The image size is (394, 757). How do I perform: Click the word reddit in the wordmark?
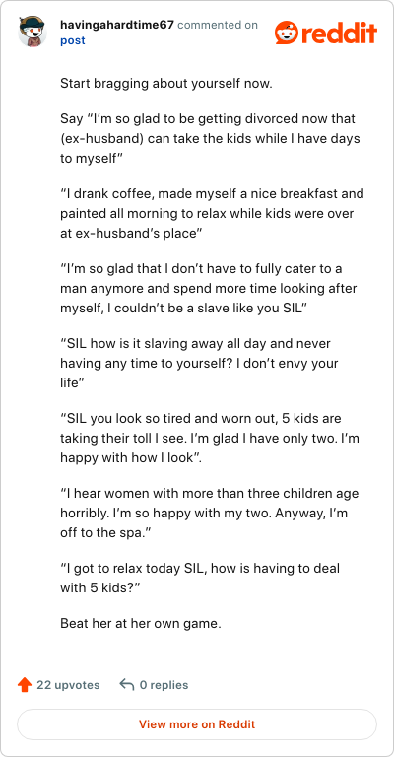(x=341, y=34)
